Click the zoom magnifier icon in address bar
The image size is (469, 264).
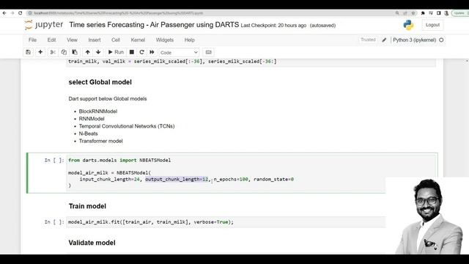[x=397, y=13]
